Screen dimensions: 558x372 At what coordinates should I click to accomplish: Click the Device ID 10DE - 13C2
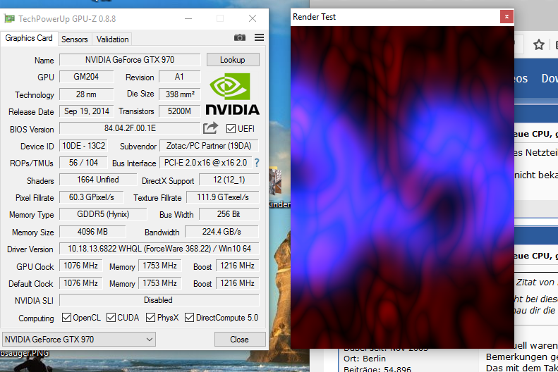tap(84, 146)
